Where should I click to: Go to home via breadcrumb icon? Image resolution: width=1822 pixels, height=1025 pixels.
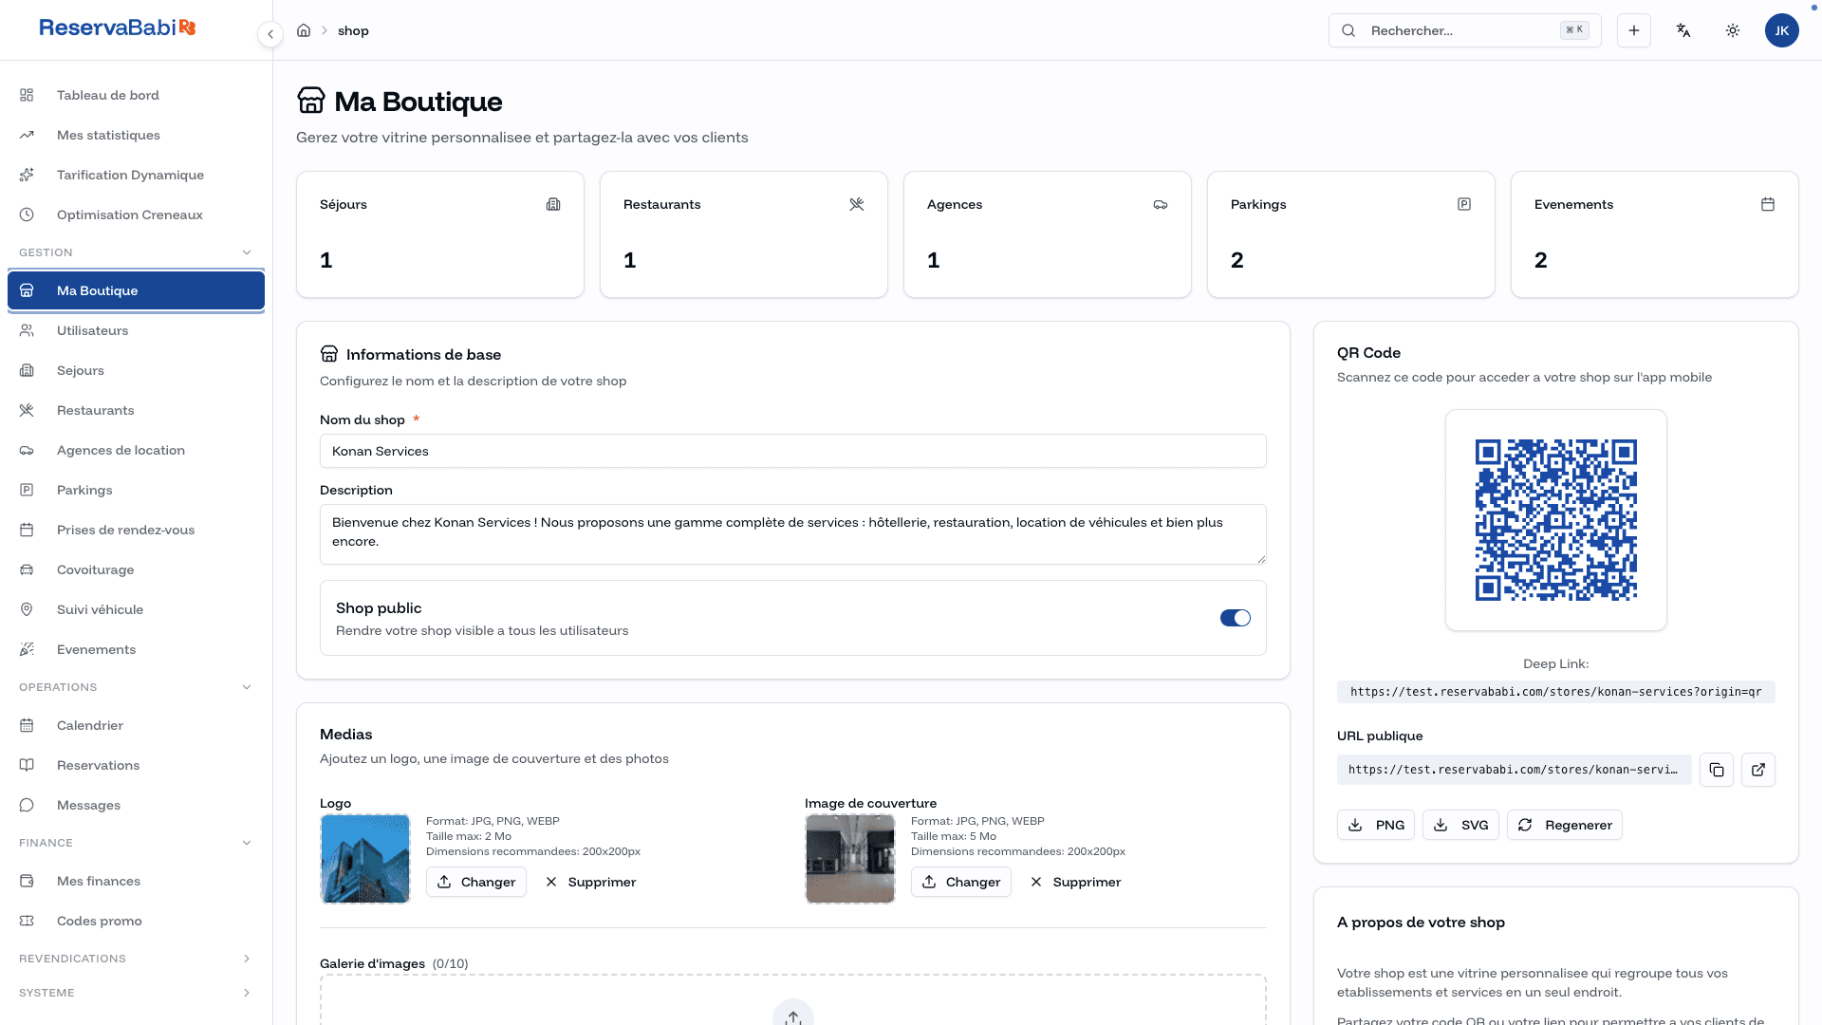pyautogui.click(x=304, y=30)
